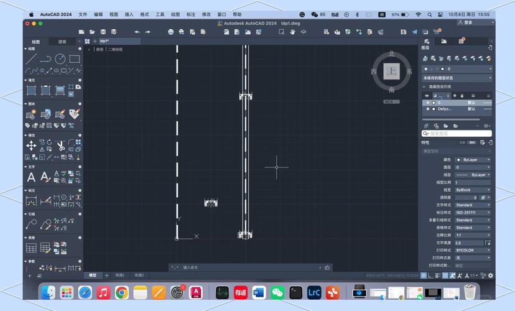Open WeChat from the Dock

tap(277, 292)
